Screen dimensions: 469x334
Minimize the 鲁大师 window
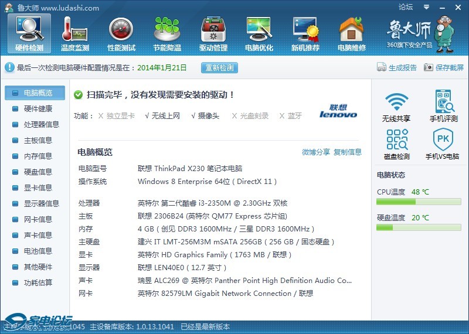coord(443,8)
